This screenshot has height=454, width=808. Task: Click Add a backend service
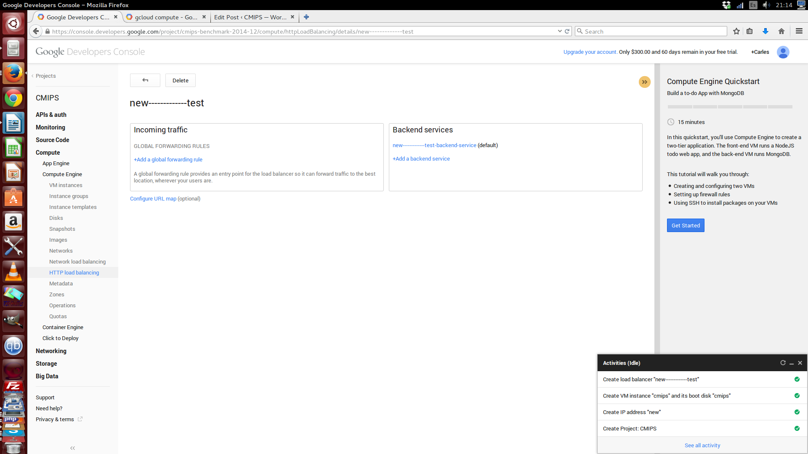[421, 159]
